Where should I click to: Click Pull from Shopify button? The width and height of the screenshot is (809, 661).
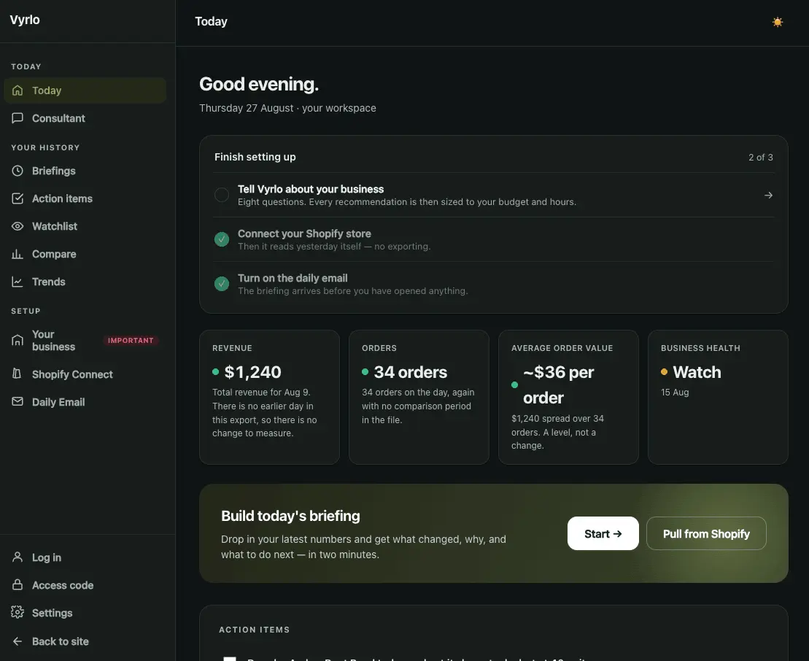[x=706, y=533]
